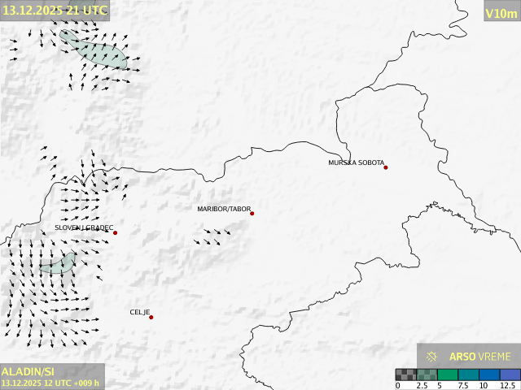Click the ALADIN/SI model label
The image size is (521, 390).
(x=28, y=370)
